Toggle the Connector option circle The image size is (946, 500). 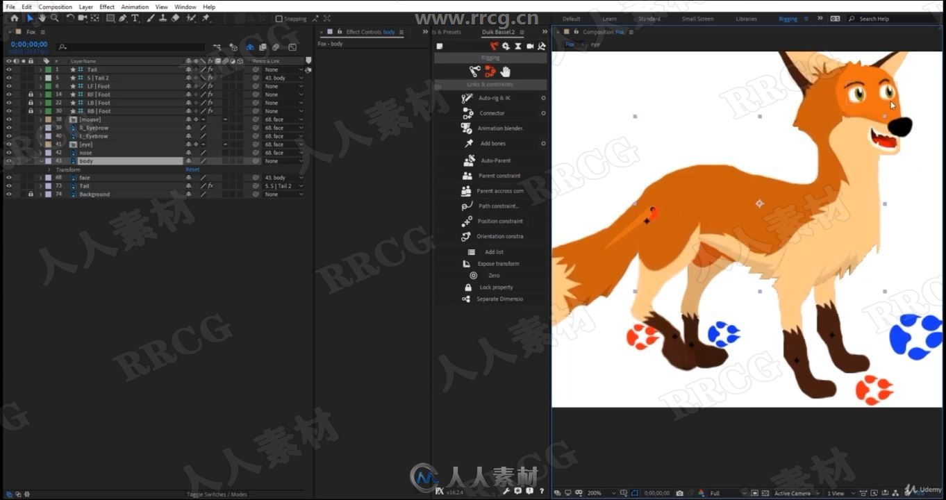click(x=543, y=113)
